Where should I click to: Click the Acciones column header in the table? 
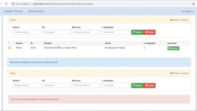coord(172,43)
